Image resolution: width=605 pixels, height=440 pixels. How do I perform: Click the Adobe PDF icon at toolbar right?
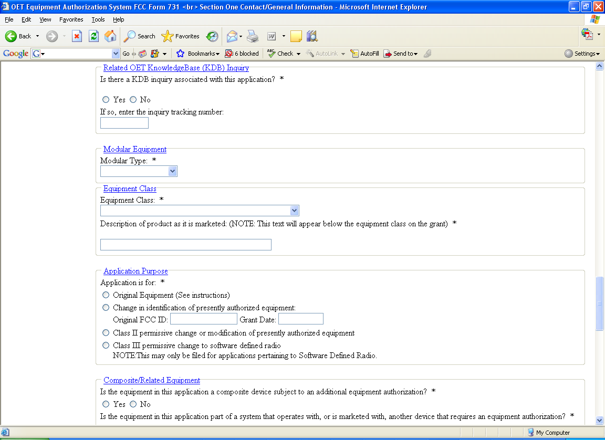[x=587, y=34]
